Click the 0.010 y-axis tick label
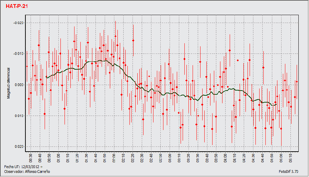 click(19, 116)
